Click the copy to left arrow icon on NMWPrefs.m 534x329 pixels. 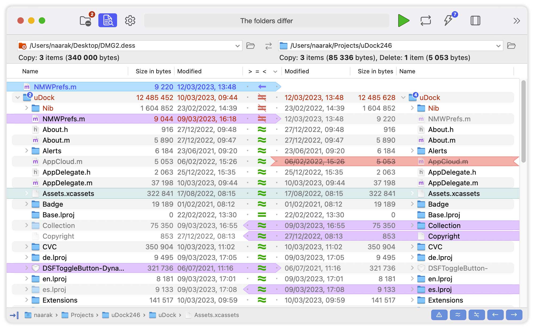261,87
